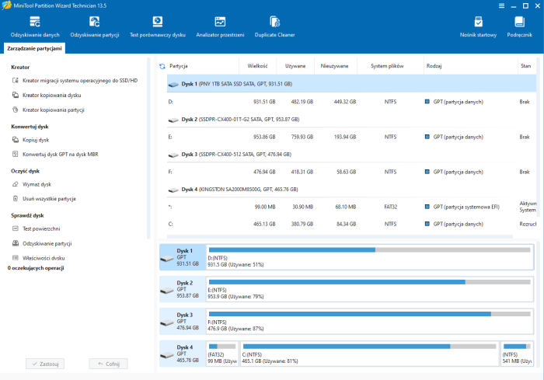Sort by Partycja column header
The image size is (544, 380).
tap(179, 66)
